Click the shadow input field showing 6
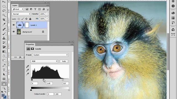The width and height of the screenshot is (177, 99). click(34, 83)
